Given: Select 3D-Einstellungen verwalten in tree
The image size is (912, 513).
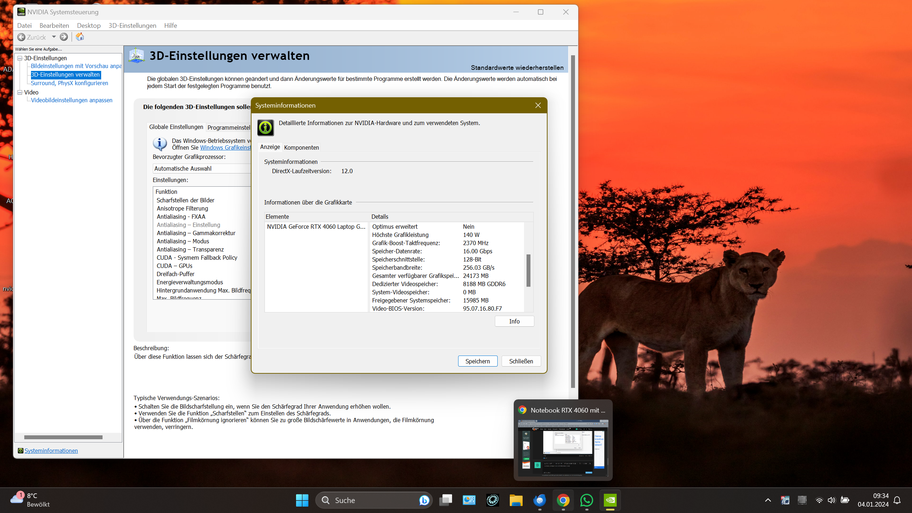Looking at the screenshot, I should (x=66, y=74).
